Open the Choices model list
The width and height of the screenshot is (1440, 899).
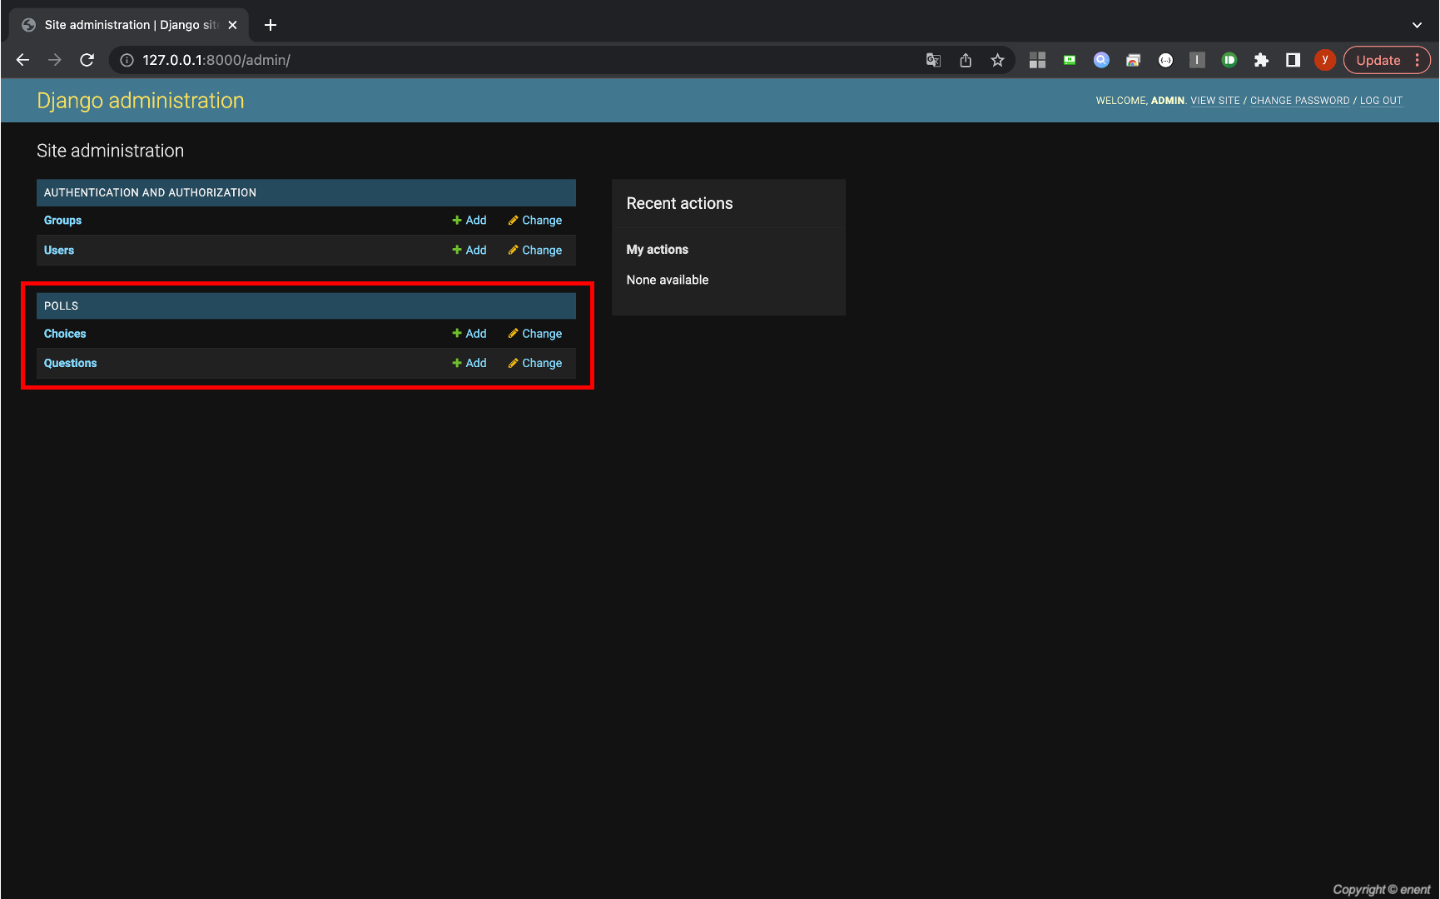click(x=65, y=334)
